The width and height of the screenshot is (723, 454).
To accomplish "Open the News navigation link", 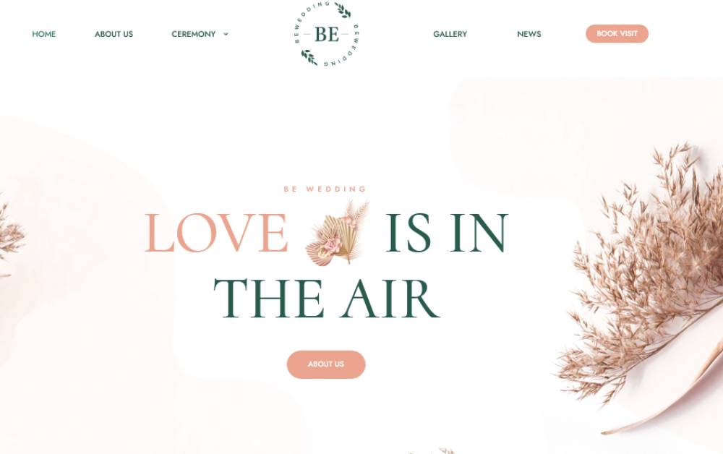I will click(529, 34).
